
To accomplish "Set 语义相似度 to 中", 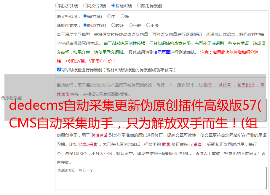I will coord(109,16).
